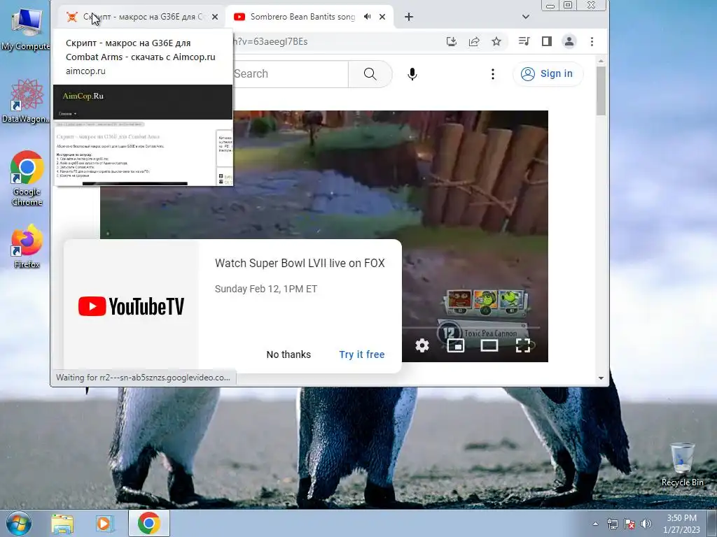Click the page vertical scrollbar thumb

[601, 90]
